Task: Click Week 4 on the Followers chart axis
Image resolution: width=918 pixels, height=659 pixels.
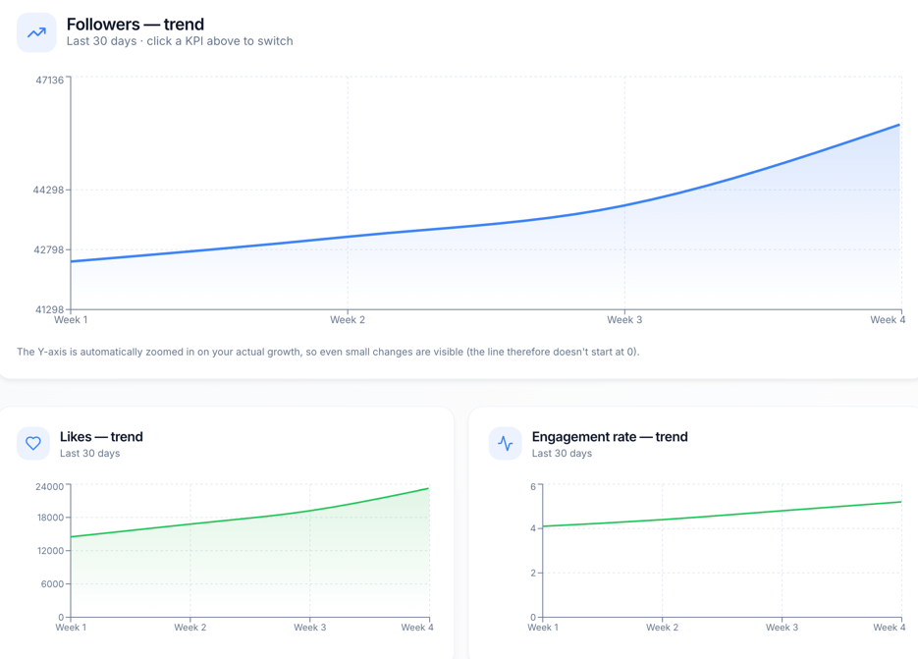Action: point(888,320)
